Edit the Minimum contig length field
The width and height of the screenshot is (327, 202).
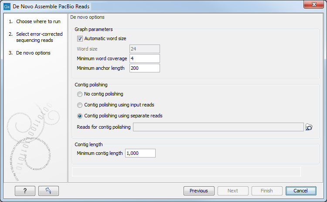(x=140, y=153)
